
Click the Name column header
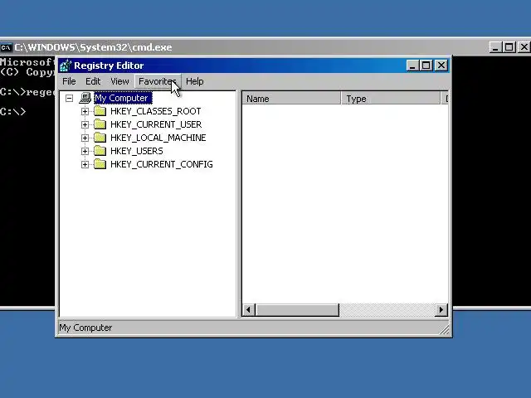tap(291, 99)
